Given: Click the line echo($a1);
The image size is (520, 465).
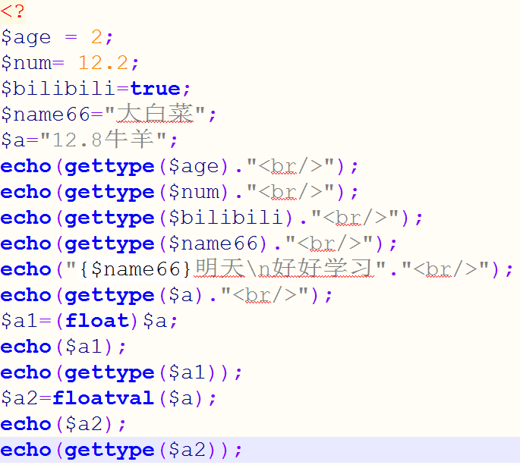Looking at the screenshot, I should [63, 347].
